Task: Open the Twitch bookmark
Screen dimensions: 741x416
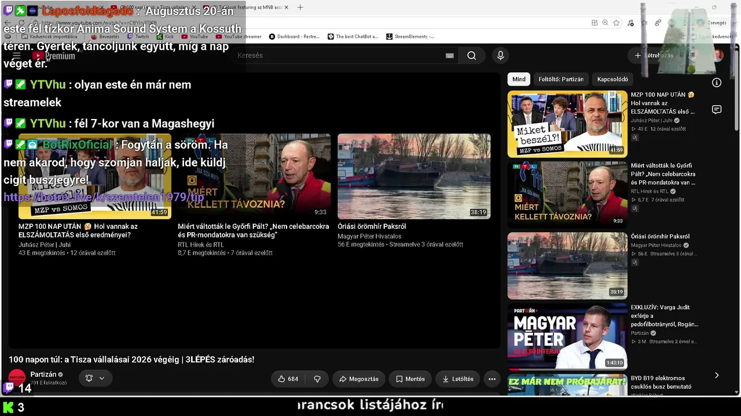Action: pyautogui.click(x=138, y=36)
